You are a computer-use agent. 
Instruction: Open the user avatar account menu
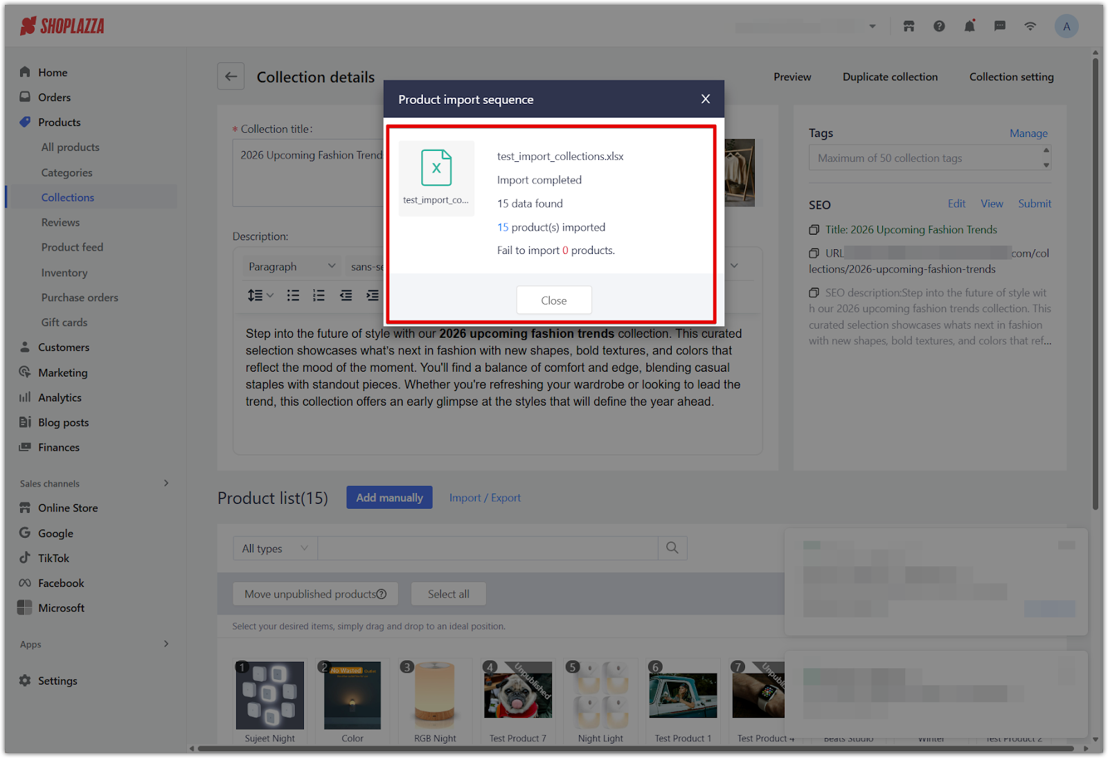pos(1066,26)
